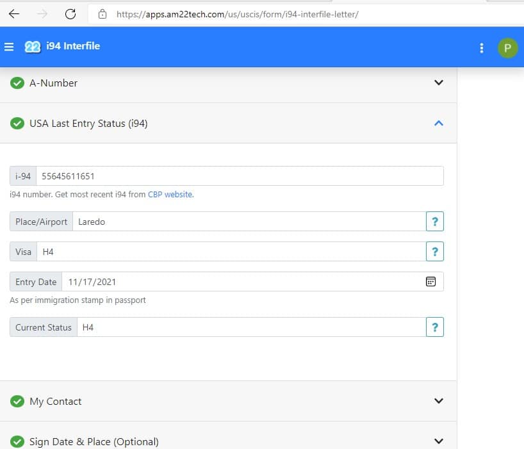Expand the A-Number section
The width and height of the screenshot is (524, 449).
(438, 83)
